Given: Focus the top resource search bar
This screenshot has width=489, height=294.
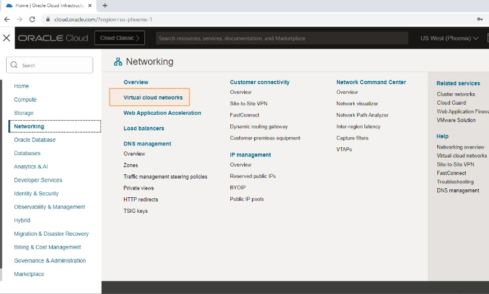Looking at the screenshot, I should click(282, 38).
